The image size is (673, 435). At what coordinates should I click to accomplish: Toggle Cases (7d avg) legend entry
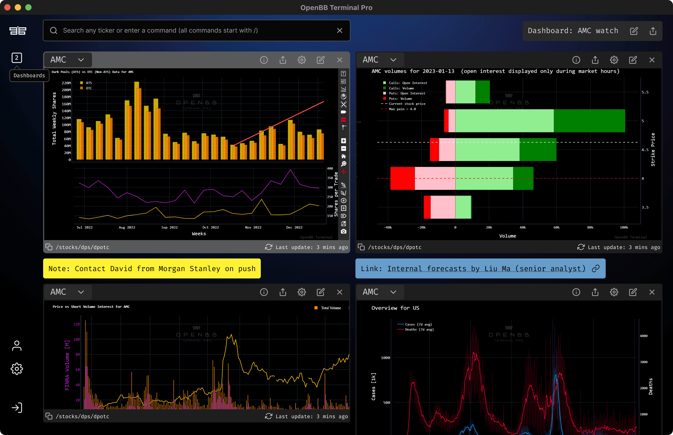click(414, 324)
